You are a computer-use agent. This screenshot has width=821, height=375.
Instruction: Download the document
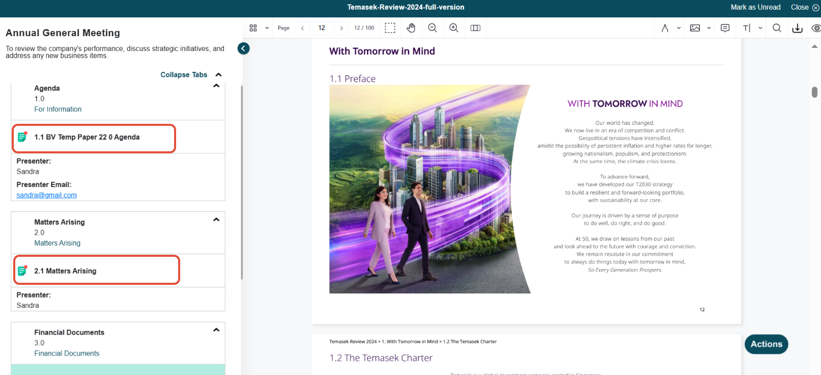click(798, 28)
